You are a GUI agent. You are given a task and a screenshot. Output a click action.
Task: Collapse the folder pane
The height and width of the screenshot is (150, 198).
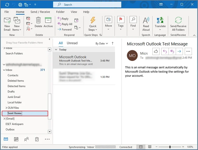click(50, 39)
